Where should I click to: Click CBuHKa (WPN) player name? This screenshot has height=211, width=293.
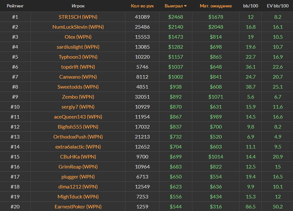(x=78, y=157)
